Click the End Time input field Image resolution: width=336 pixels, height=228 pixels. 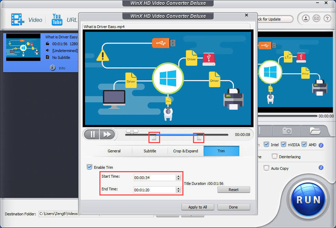point(155,190)
